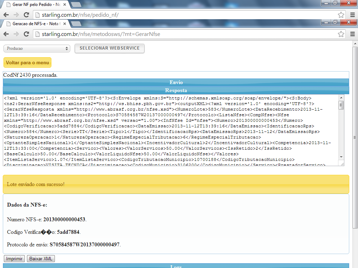This screenshot has height=268, width=358.
Task: Click inside the Resposta XML text area
Action: point(171,130)
